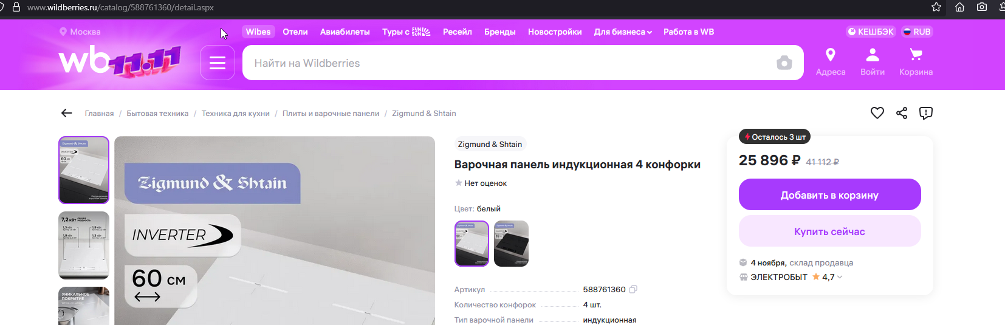Go to Плиты и варочные панели breadcrumb
This screenshot has height=325, width=1005.
tap(331, 113)
